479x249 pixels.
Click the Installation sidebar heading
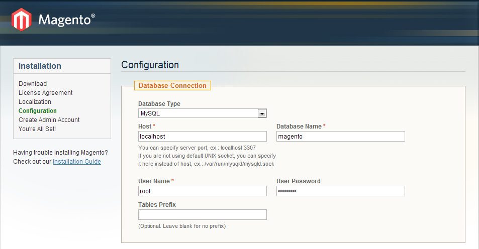[40, 66]
